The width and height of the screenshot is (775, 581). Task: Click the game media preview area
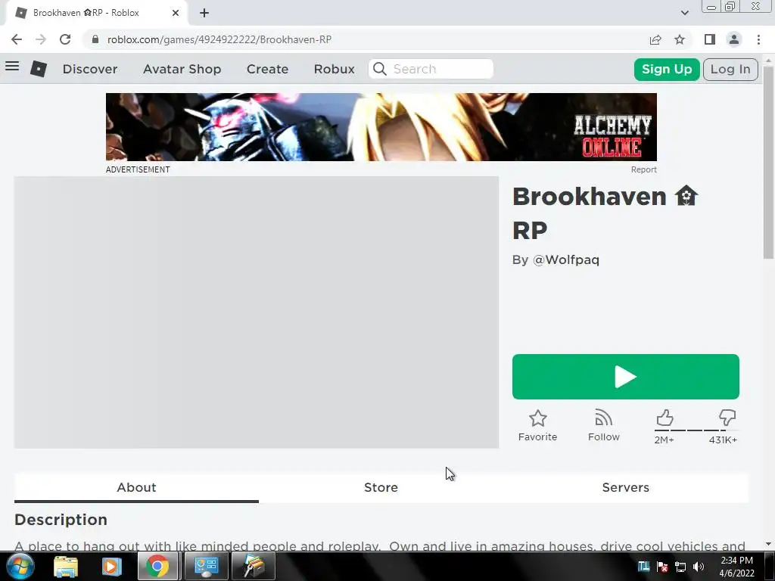point(257,312)
